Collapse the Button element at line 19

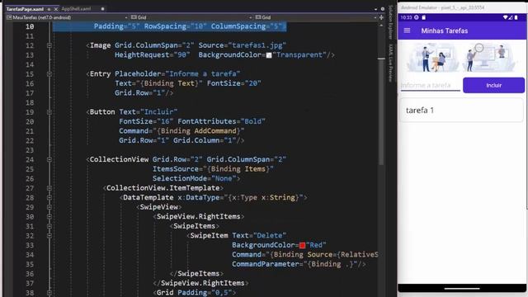[x=49, y=112]
